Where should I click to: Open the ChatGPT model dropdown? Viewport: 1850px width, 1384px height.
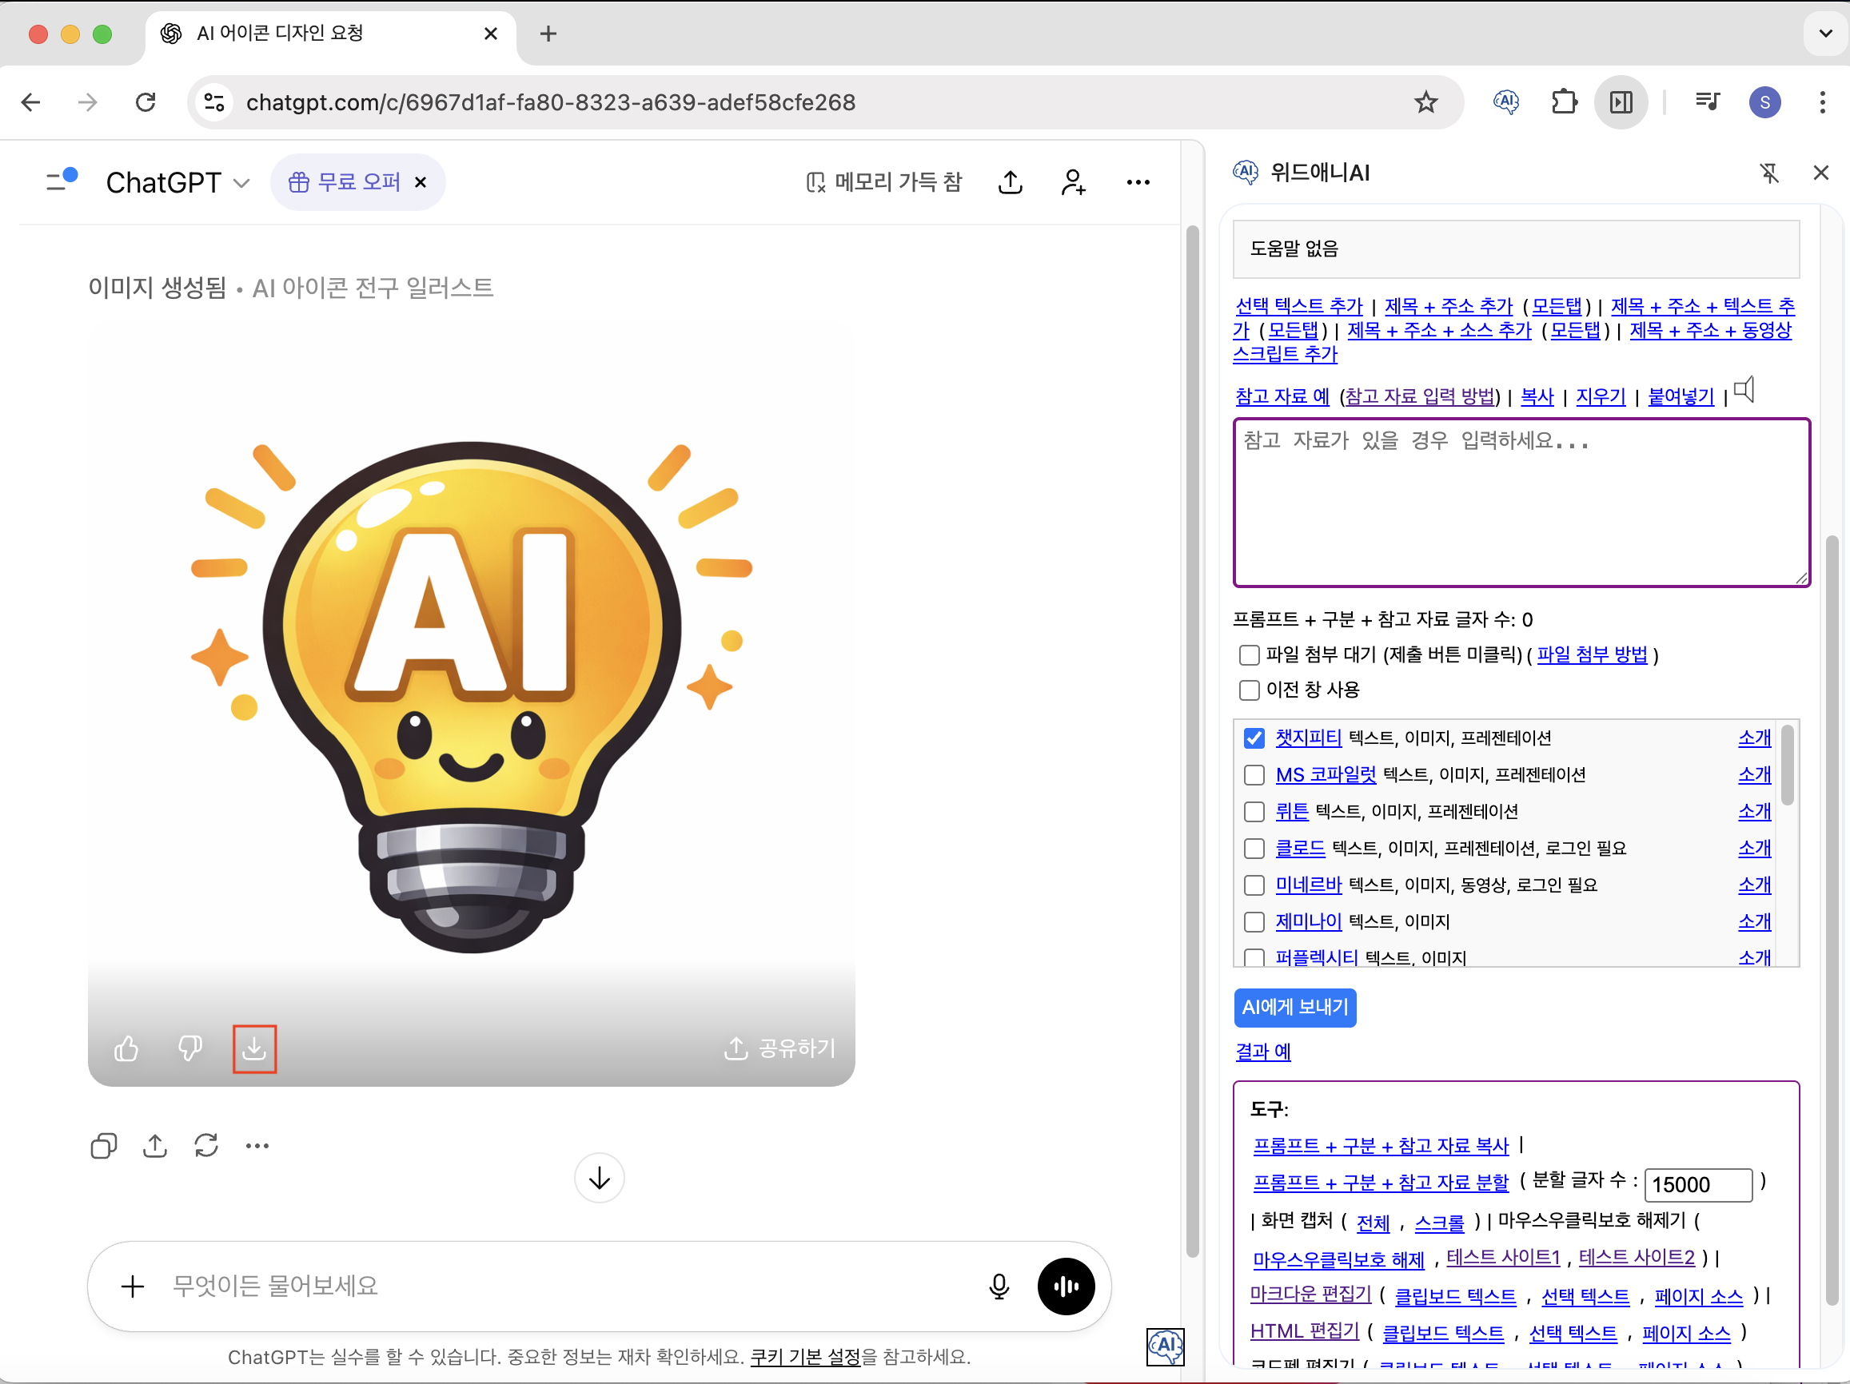[x=177, y=182]
